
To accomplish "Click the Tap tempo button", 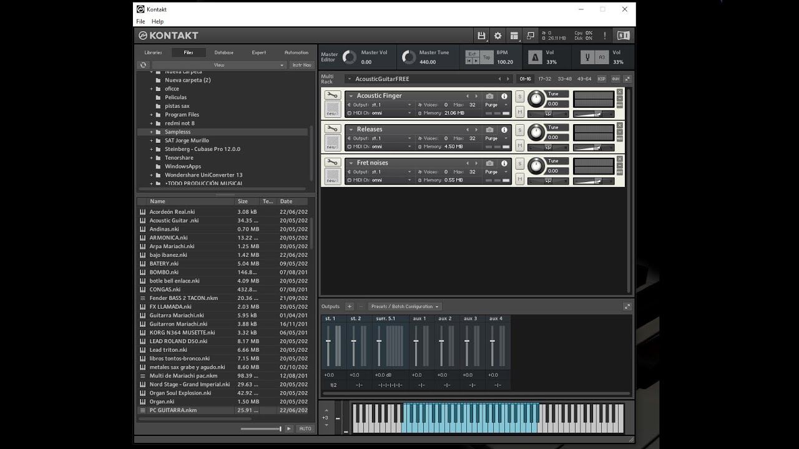I will point(487,57).
